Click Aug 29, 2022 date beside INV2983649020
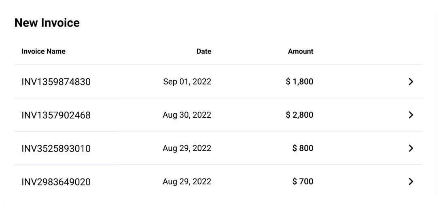The image size is (437, 210). (187, 181)
